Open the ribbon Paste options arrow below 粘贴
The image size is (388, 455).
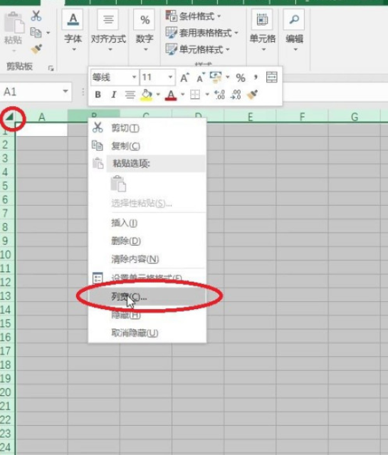[14, 51]
